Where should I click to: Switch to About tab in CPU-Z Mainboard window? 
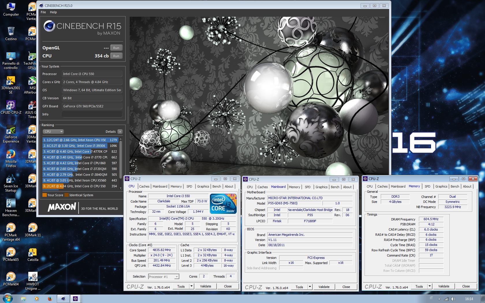(347, 187)
